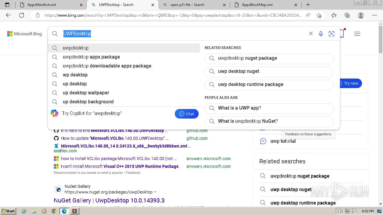Click the search magnifier in search box
Image resolution: width=383 pixels, height=215 pixels.
[x=55, y=34]
